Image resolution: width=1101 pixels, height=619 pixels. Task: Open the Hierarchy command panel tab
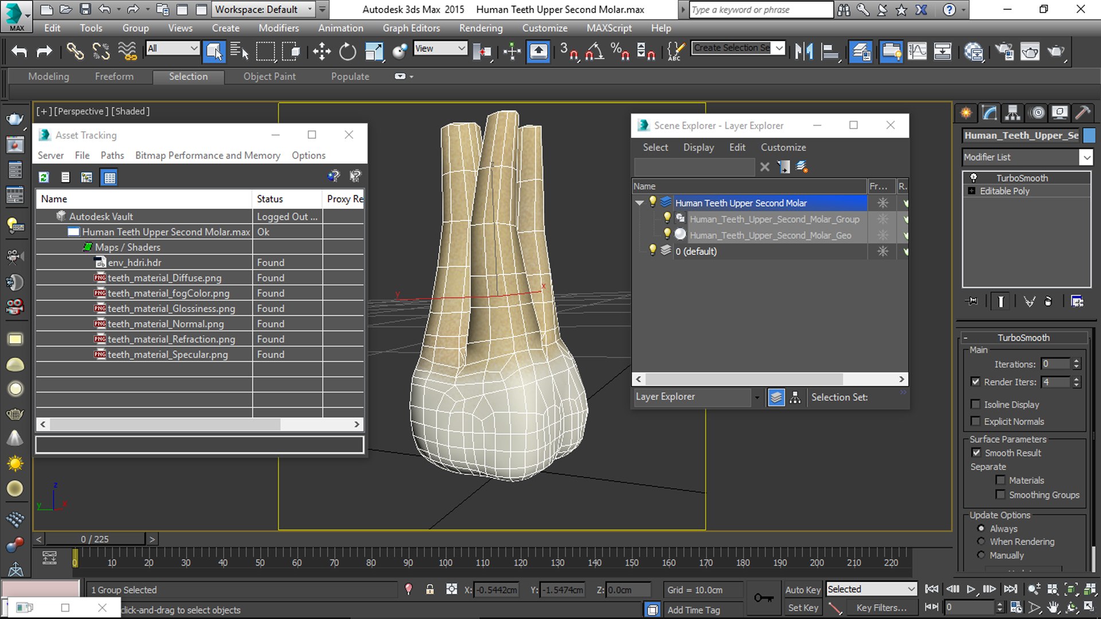pos(1013,112)
